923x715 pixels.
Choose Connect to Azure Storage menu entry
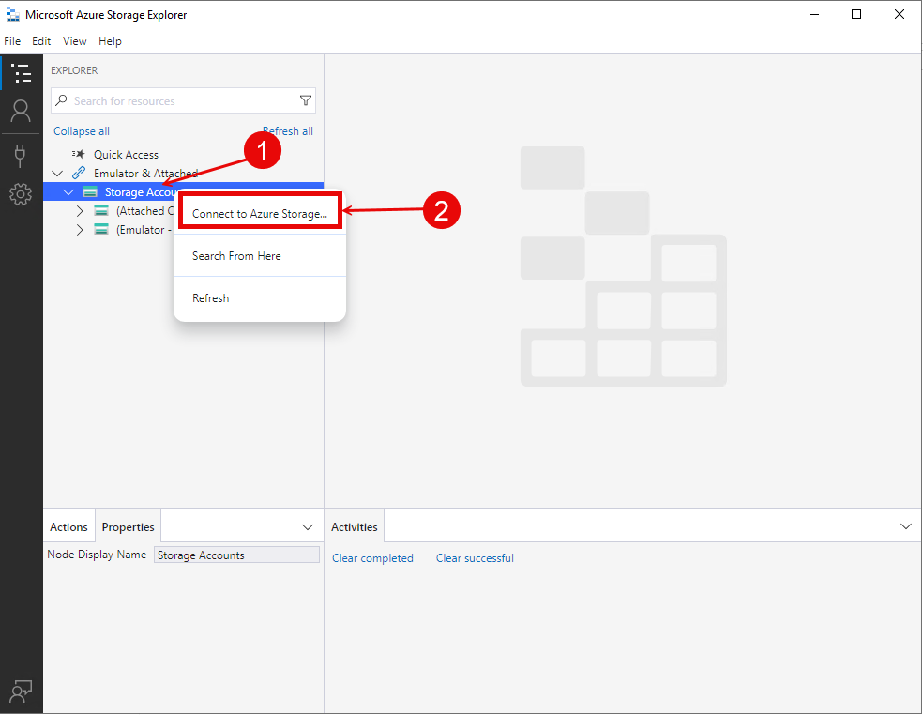[260, 214]
